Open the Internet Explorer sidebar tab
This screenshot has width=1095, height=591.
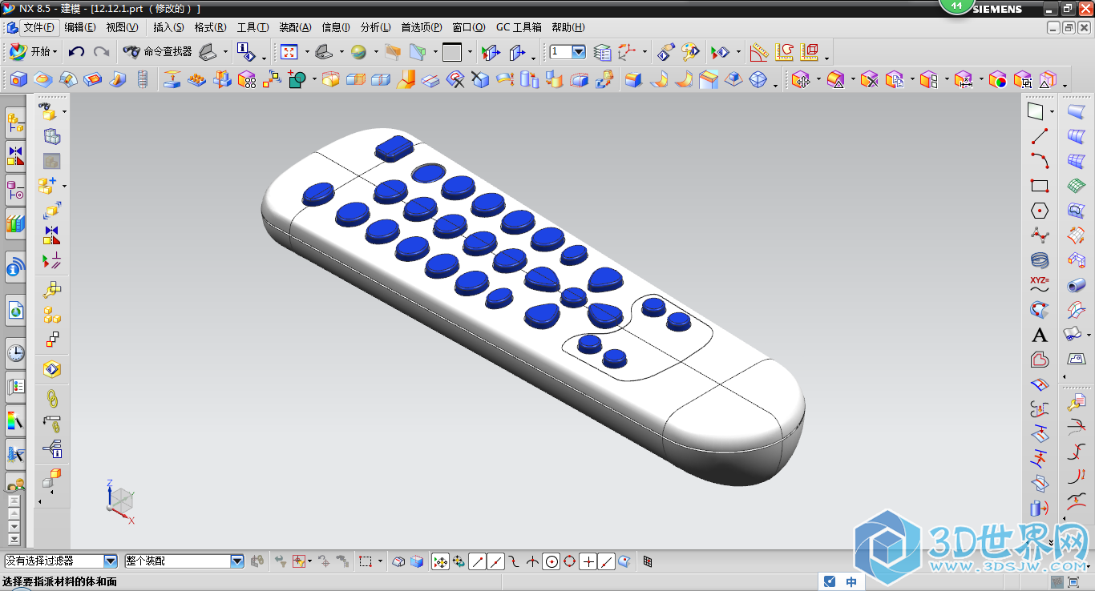(x=15, y=309)
